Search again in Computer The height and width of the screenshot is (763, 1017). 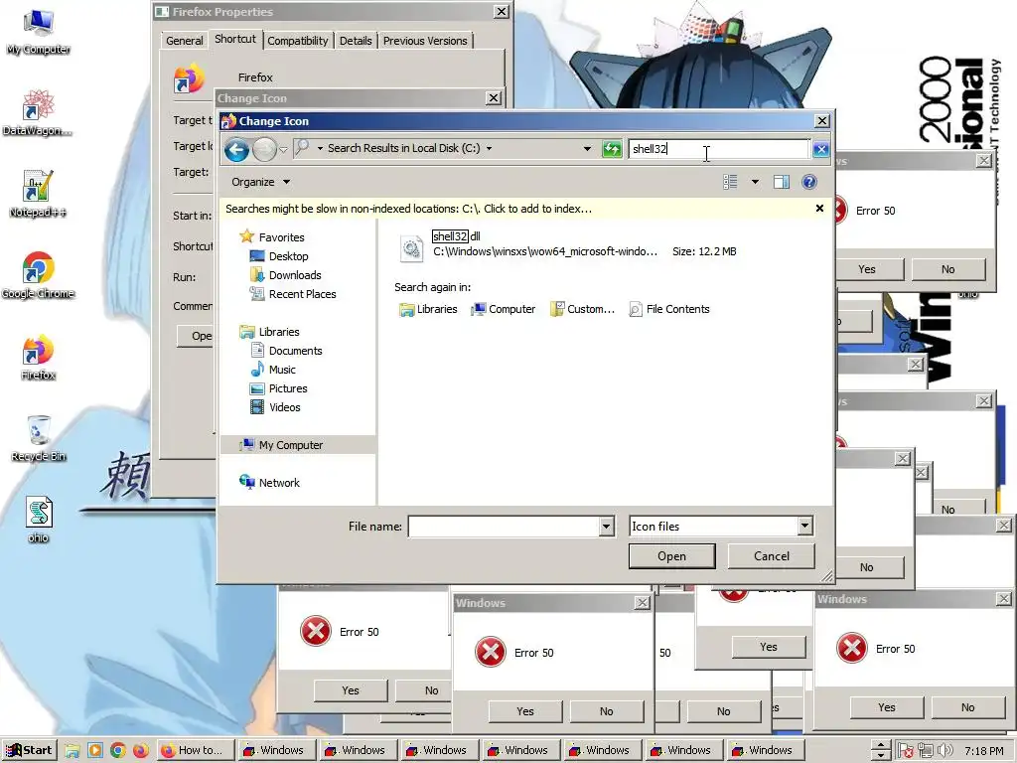504,310
